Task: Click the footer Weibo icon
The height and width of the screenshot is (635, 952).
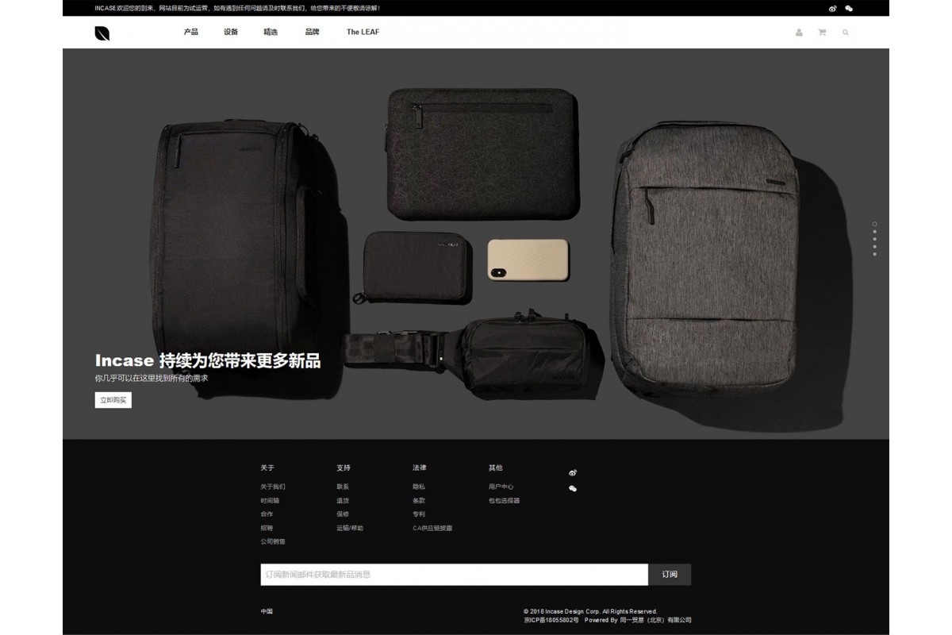Action: pos(573,472)
